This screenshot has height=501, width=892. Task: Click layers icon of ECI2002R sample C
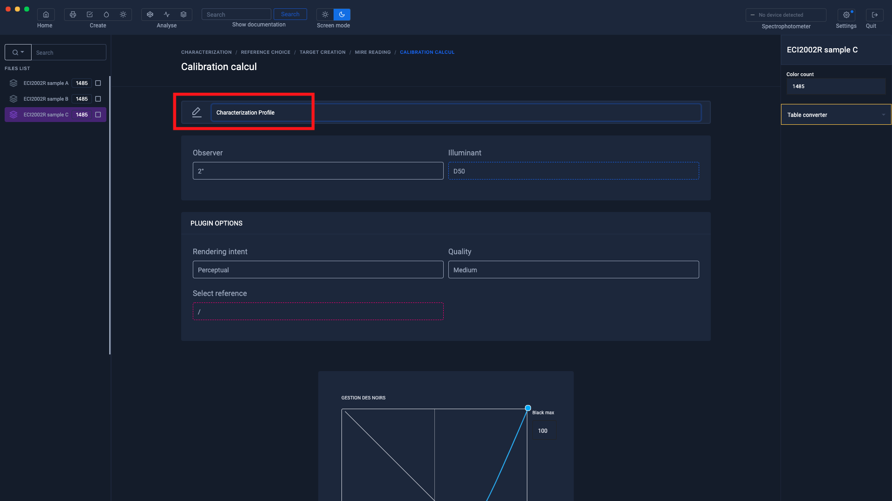[x=13, y=115]
